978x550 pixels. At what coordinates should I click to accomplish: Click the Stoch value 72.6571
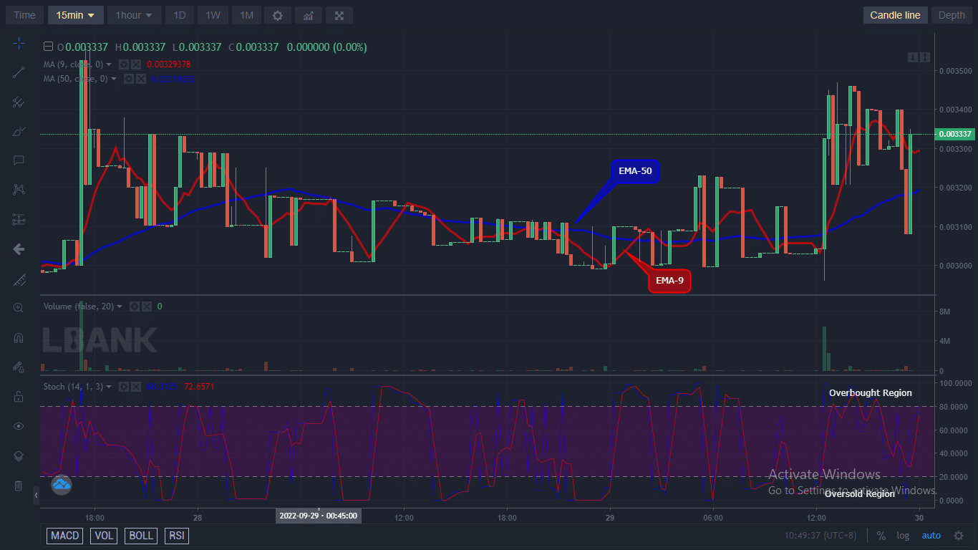(199, 387)
